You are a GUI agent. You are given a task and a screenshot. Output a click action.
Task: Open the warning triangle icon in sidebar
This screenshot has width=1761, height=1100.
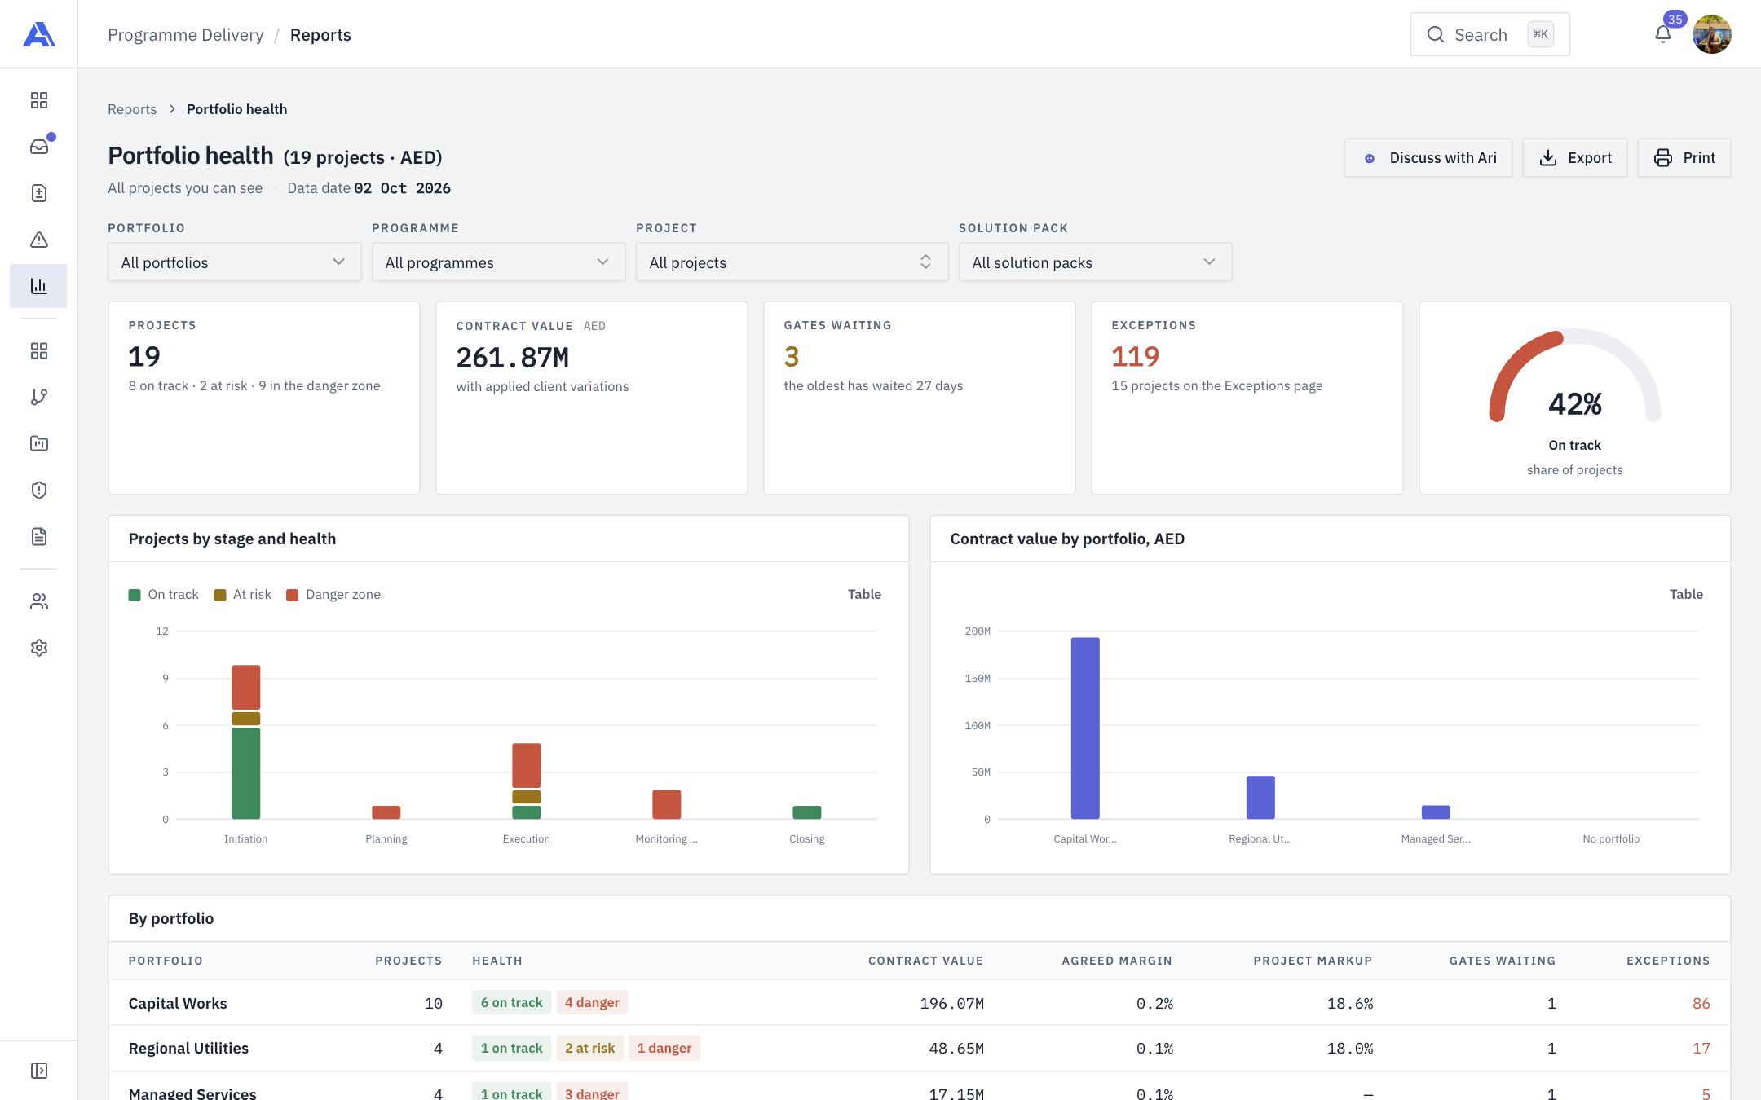point(38,240)
